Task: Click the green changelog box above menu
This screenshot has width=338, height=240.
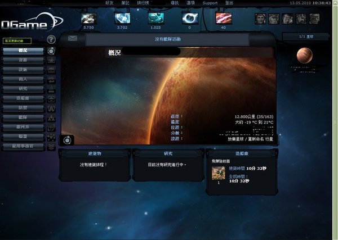Action: [17, 40]
